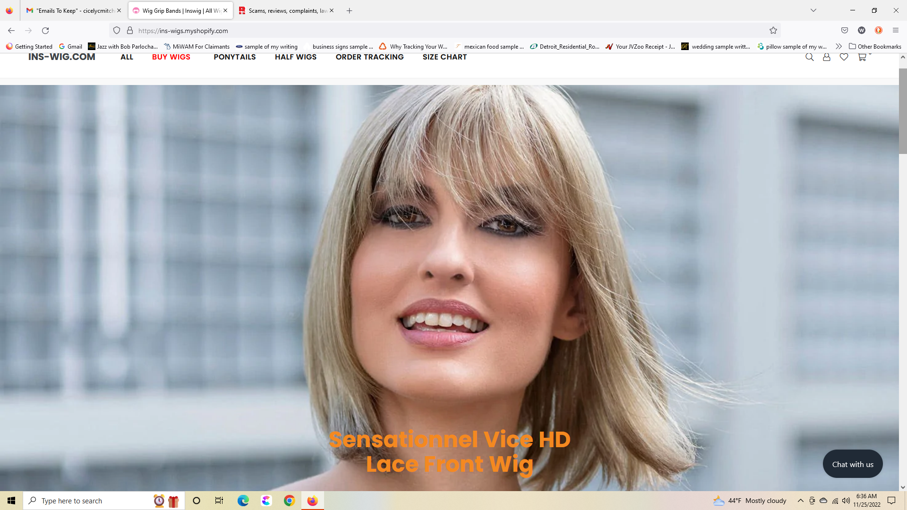
Task: View site security padlock info
Action: [130, 30]
